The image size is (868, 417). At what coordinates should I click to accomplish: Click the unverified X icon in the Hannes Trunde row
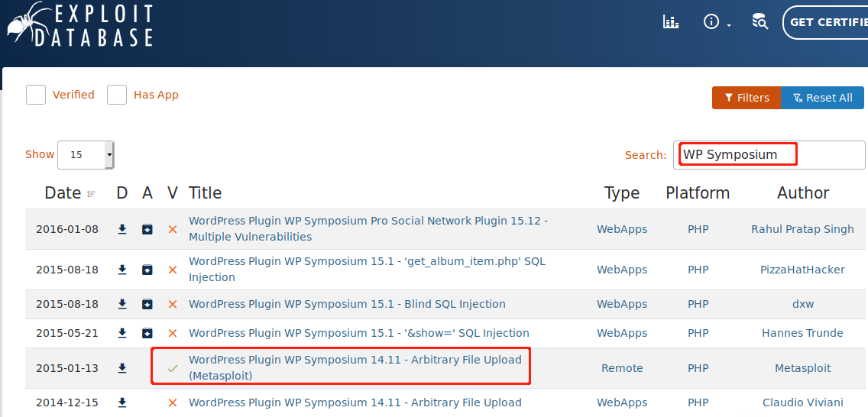pos(173,333)
